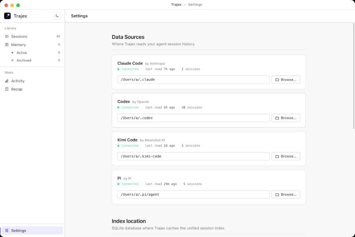Click the Memory icon
The width and height of the screenshot is (355, 237).
[x=7, y=45]
